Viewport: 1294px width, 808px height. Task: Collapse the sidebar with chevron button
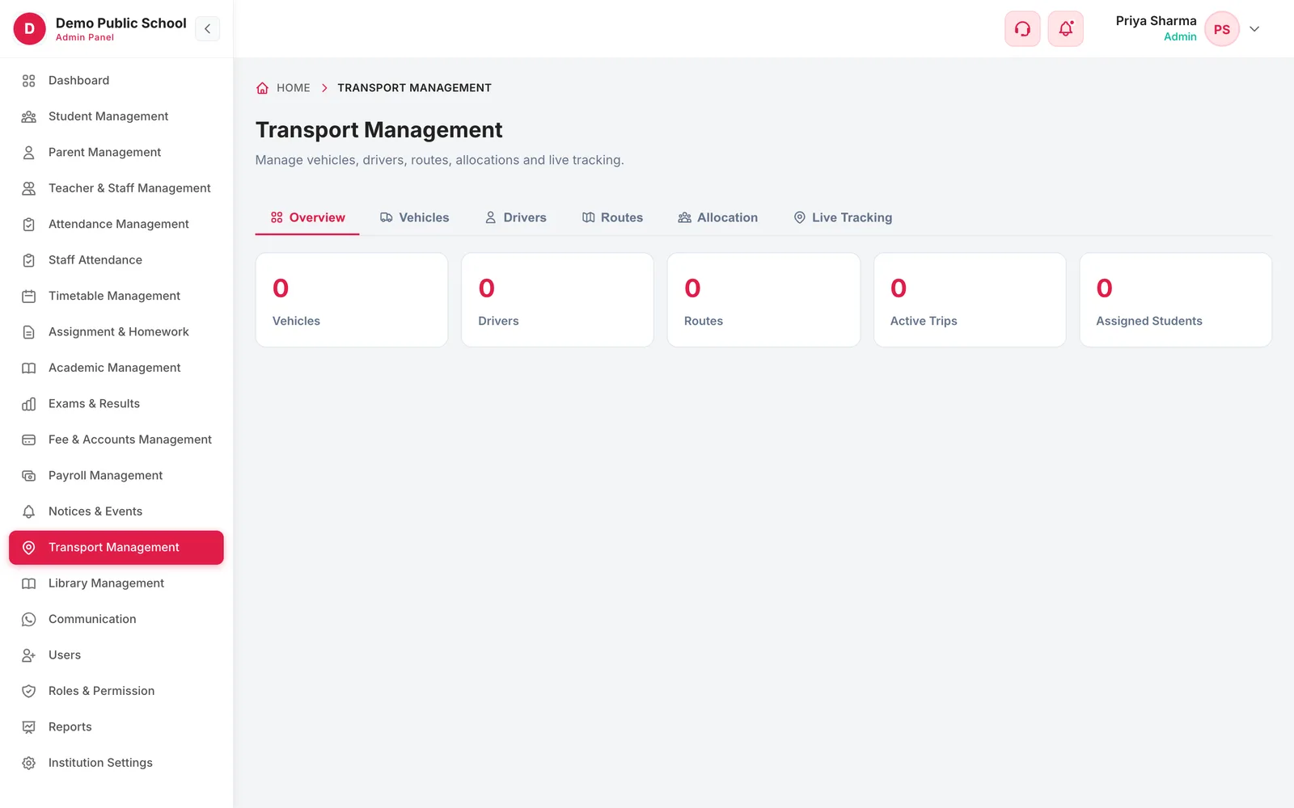coord(207,29)
